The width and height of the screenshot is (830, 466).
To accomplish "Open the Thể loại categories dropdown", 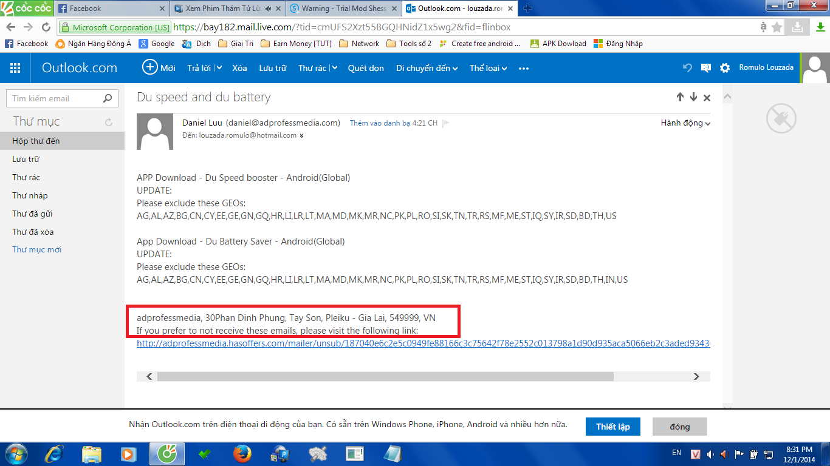I will tap(489, 68).
